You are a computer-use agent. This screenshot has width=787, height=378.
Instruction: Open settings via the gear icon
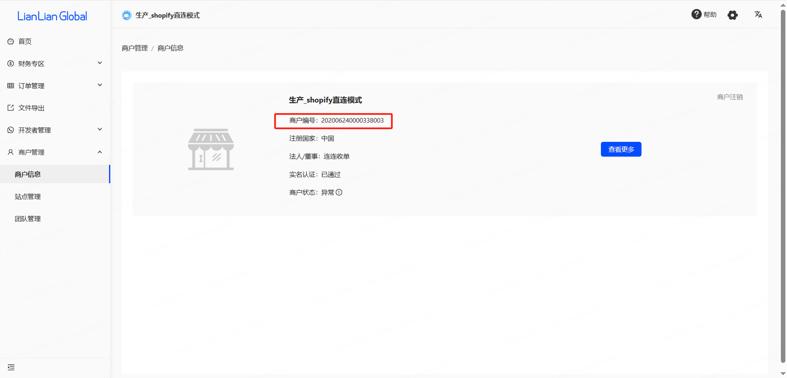(x=732, y=15)
